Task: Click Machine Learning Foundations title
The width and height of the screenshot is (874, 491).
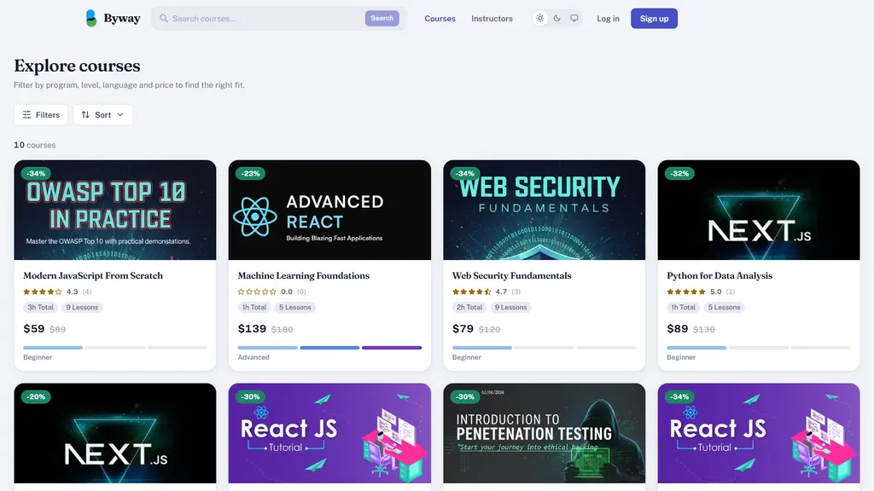Action: [303, 275]
